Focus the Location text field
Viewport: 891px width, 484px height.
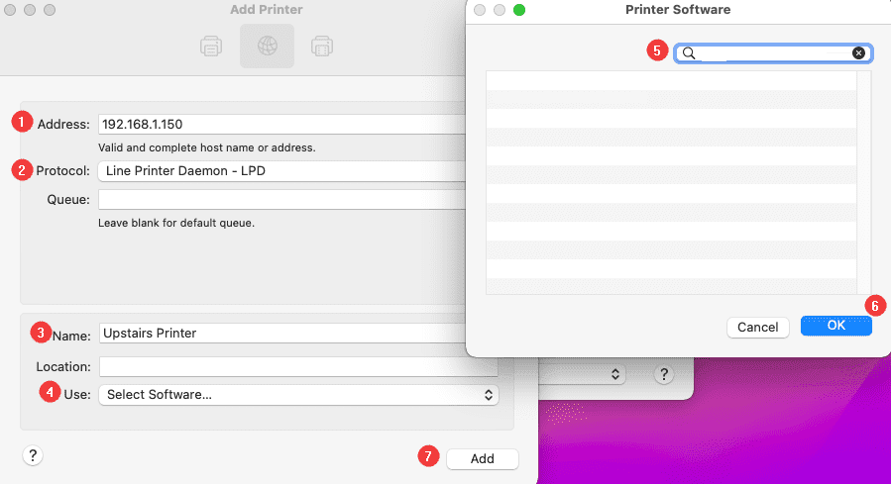coord(297,366)
